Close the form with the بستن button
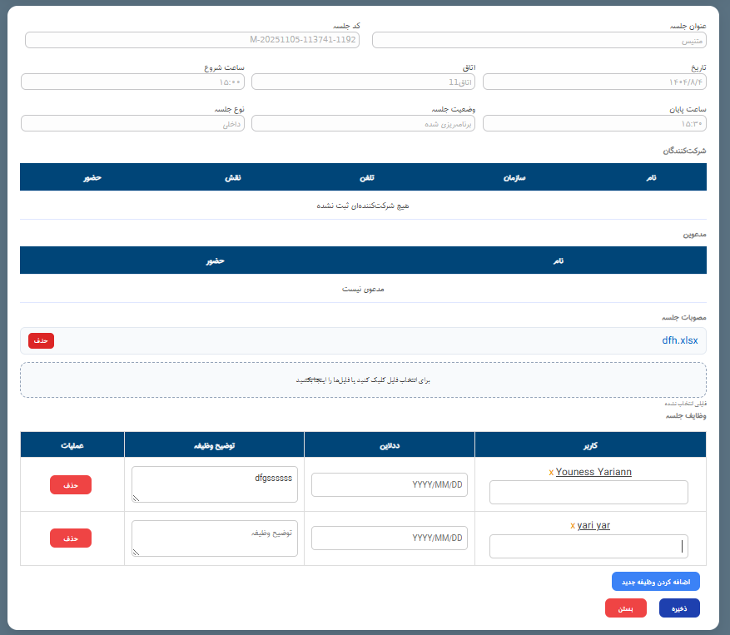The image size is (730, 635). click(625, 608)
